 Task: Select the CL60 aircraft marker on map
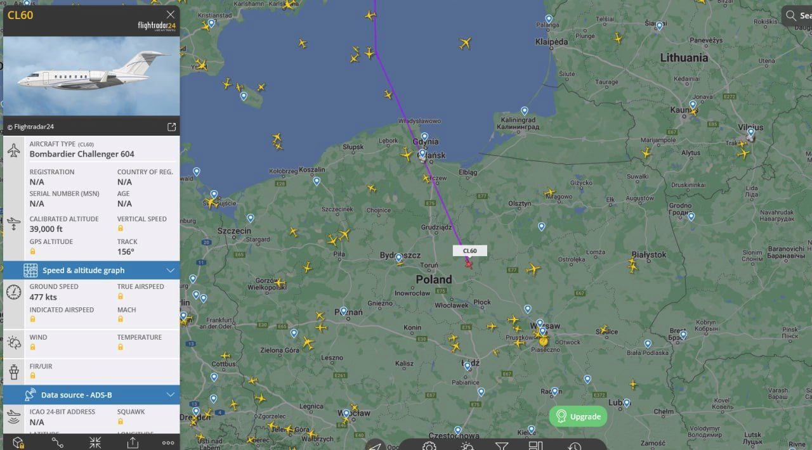(469, 264)
